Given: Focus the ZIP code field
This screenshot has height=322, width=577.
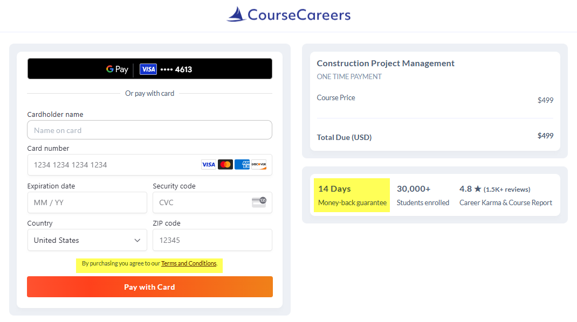Looking at the screenshot, I should (x=212, y=240).
